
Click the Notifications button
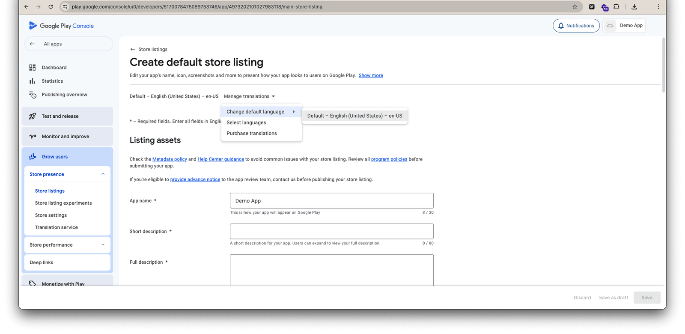(576, 26)
